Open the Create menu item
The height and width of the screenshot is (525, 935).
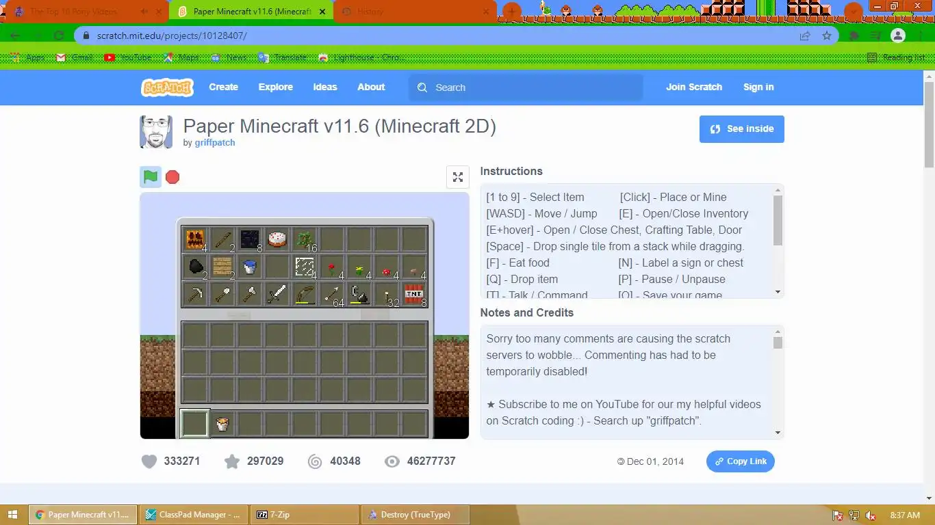tap(224, 87)
